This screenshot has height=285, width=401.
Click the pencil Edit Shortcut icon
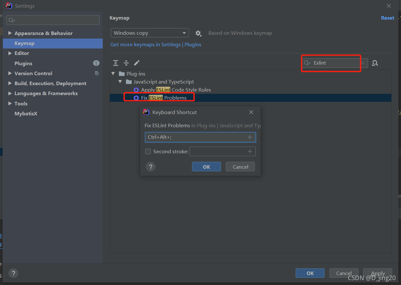pyautogui.click(x=137, y=63)
